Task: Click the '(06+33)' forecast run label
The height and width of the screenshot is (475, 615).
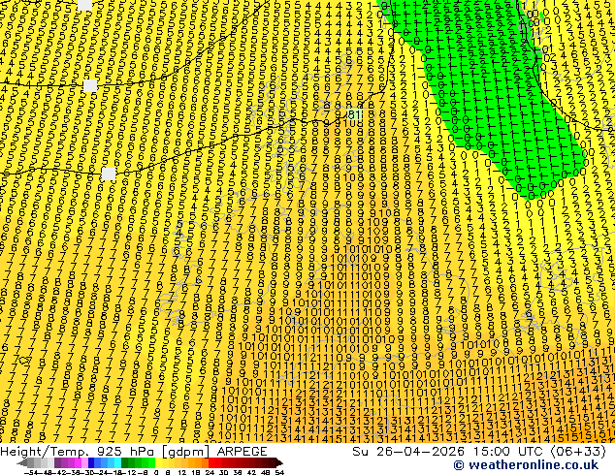Action: 578,452
